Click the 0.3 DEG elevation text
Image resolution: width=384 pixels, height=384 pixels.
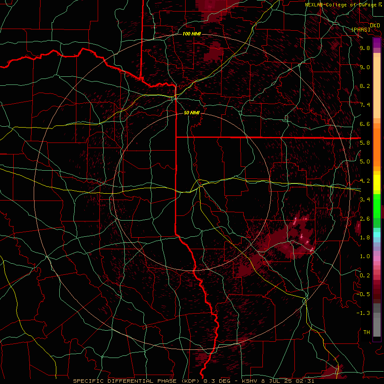217,381
